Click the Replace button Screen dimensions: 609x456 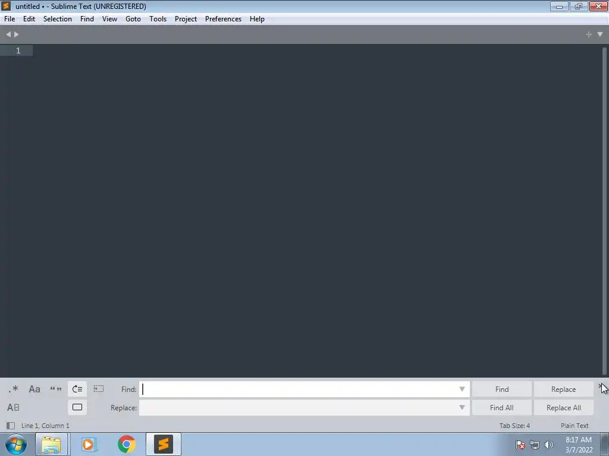(x=563, y=389)
